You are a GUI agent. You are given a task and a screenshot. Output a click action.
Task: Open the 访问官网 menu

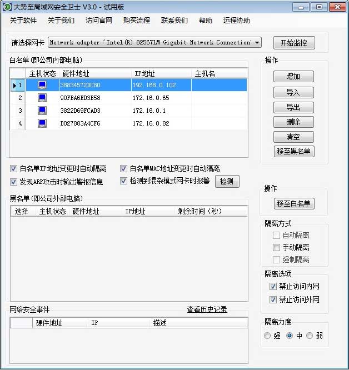(99, 21)
